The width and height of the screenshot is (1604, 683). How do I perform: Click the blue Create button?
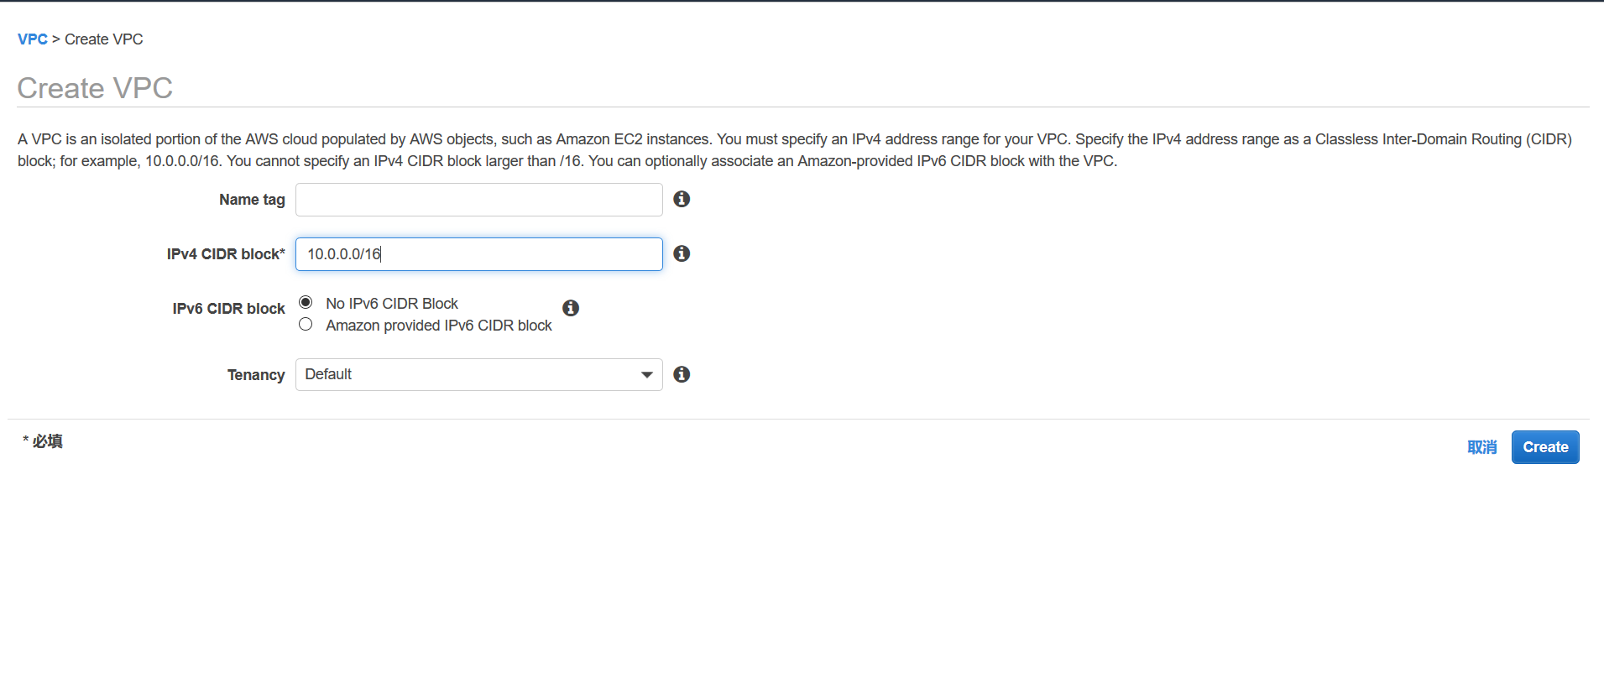coord(1545,447)
